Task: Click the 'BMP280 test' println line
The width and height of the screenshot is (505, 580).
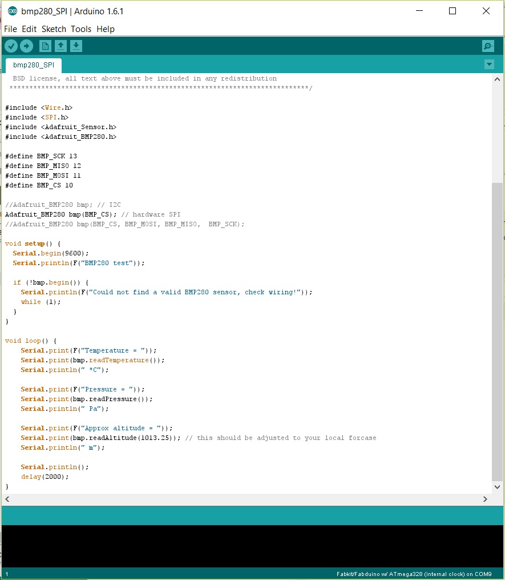Action: [79, 263]
